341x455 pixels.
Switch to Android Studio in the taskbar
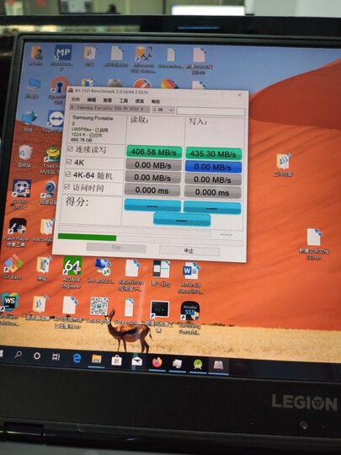(x=198, y=365)
